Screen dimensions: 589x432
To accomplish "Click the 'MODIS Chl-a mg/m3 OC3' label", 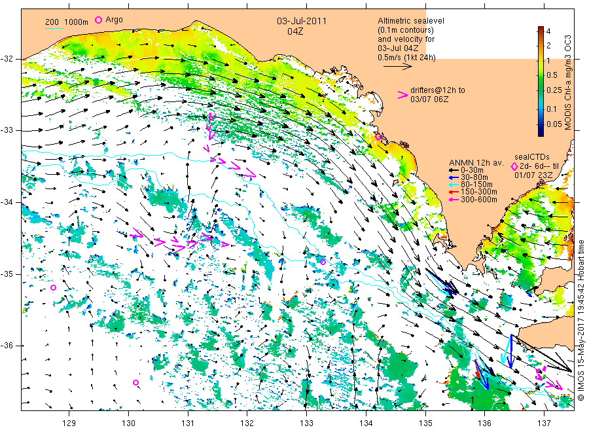I will [x=567, y=82].
